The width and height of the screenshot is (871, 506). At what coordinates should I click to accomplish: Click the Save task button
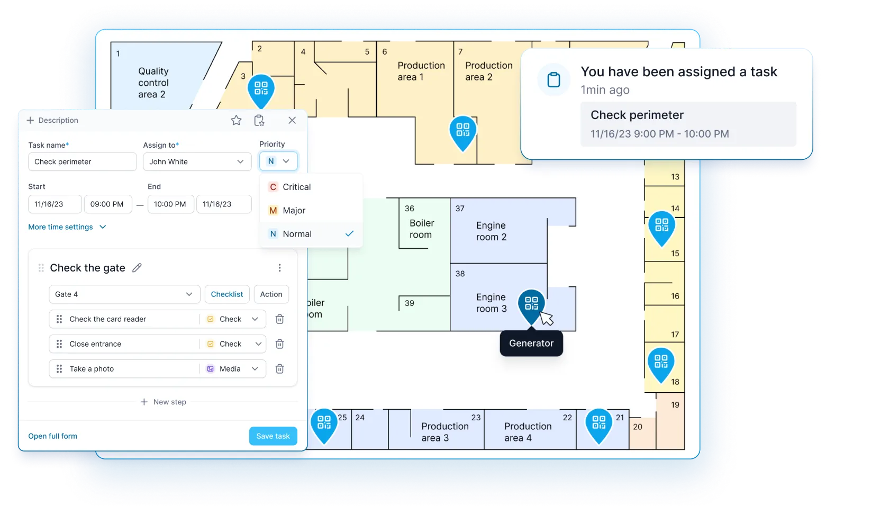click(273, 436)
